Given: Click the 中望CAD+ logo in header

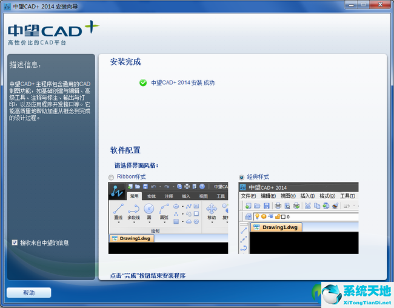Looking at the screenshot, I should [x=53, y=33].
